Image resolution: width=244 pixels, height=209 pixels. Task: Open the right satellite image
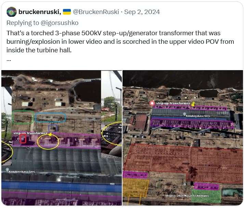click(x=183, y=138)
